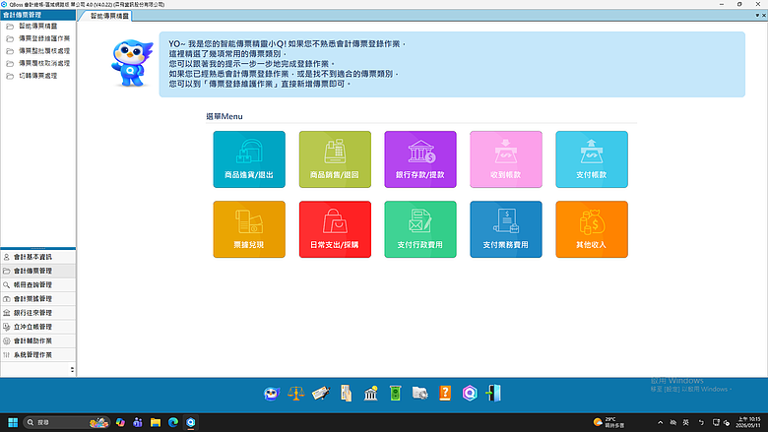
Task: Open the red 日常支出/採購 tile
Action: coord(335,229)
